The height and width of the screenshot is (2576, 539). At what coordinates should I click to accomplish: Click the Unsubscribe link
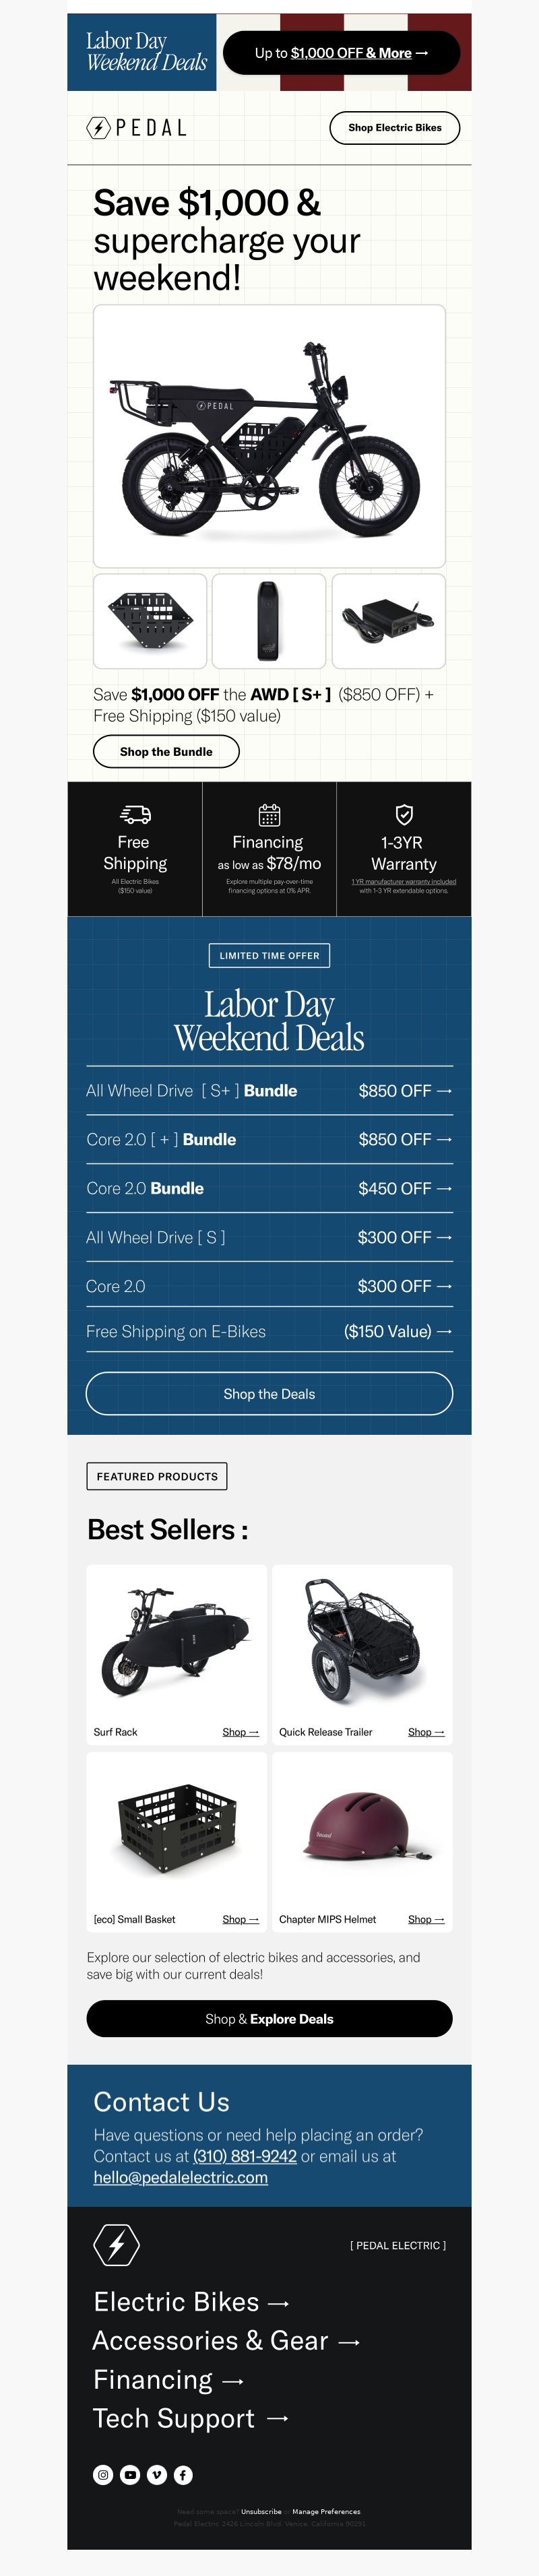pyautogui.click(x=261, y=2511)
